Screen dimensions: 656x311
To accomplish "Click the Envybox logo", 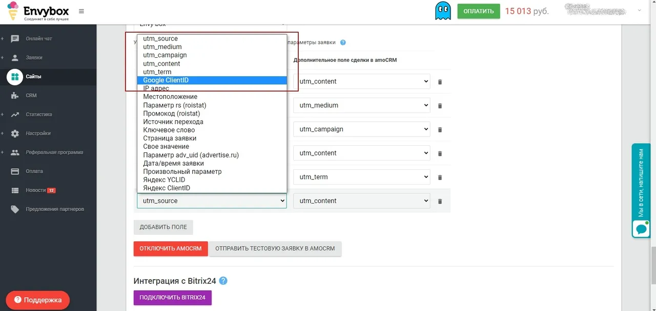I will 38,12.
